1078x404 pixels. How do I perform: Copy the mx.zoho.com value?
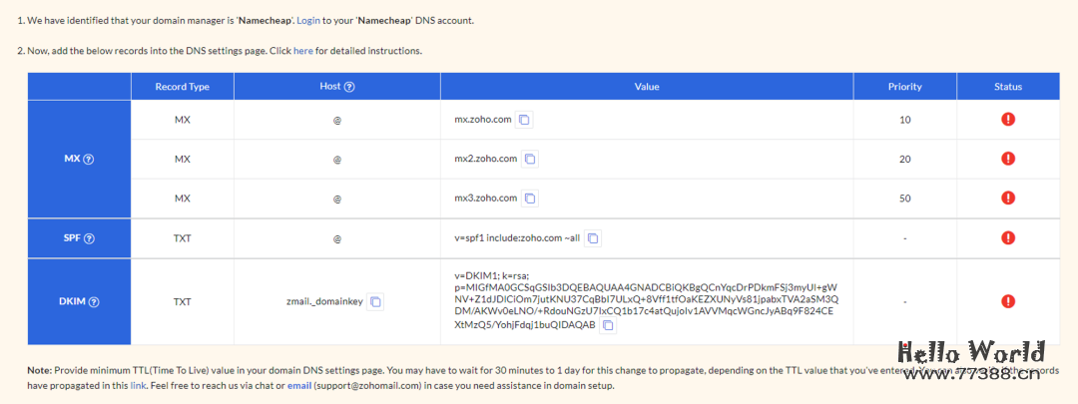[x=525, y=120]
